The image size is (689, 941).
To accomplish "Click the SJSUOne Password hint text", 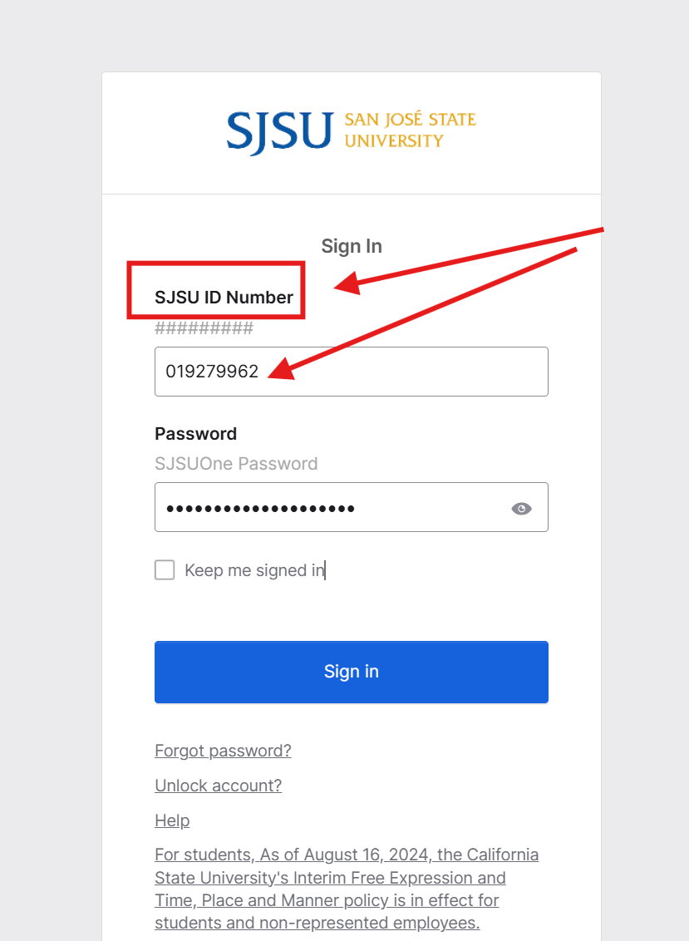I will pos(236,464).
